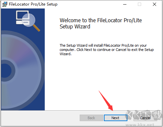Click the FileLocator Pro/Lite Setup title text
This screenshot has height=127, width=163.
point(33,4)
